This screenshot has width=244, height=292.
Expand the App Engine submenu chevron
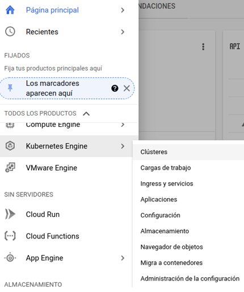[123, 258]
